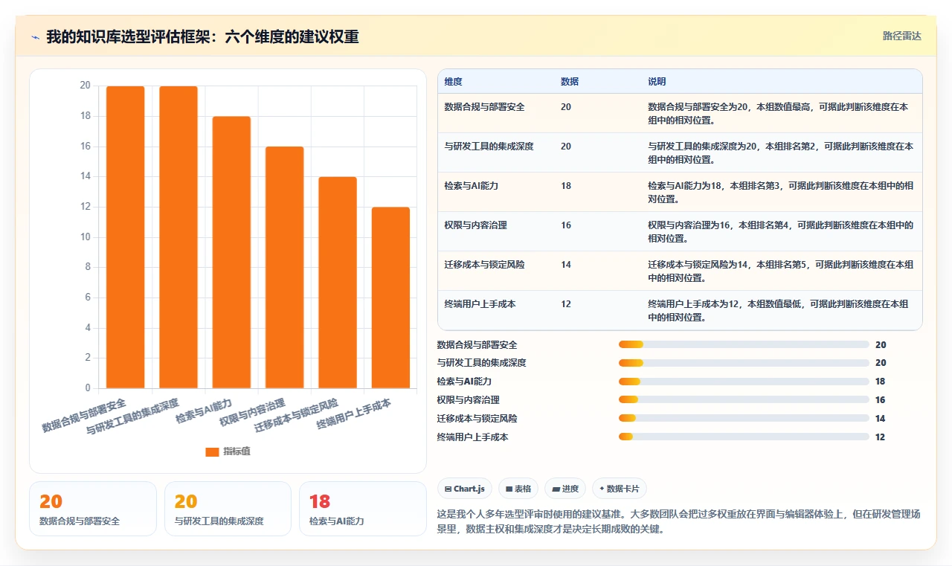
Task: Open the 检索与AI能力 stat card showing 18
Action: 362,509
